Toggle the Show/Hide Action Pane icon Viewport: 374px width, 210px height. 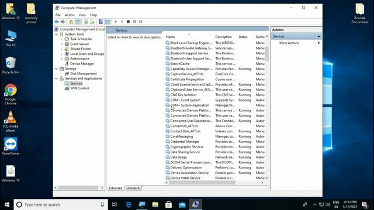[x=108, y=22]
